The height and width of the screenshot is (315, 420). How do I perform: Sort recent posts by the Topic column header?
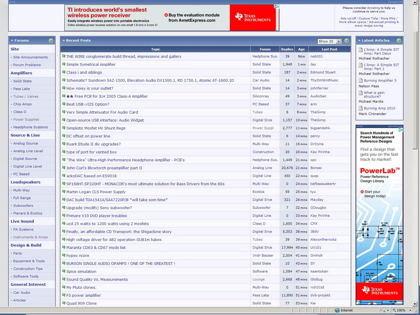click(x=156, y=49)
